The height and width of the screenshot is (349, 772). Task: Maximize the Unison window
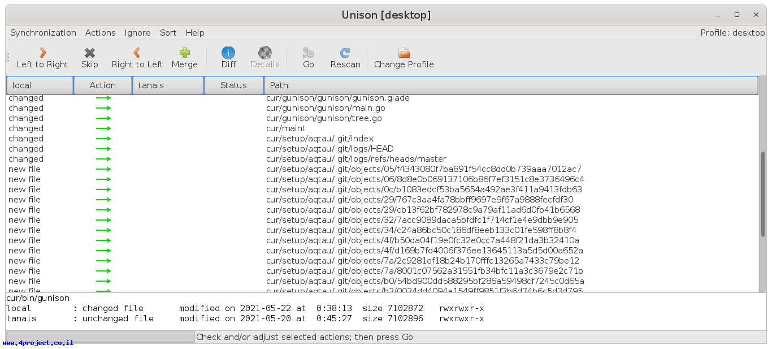[737, 15]
